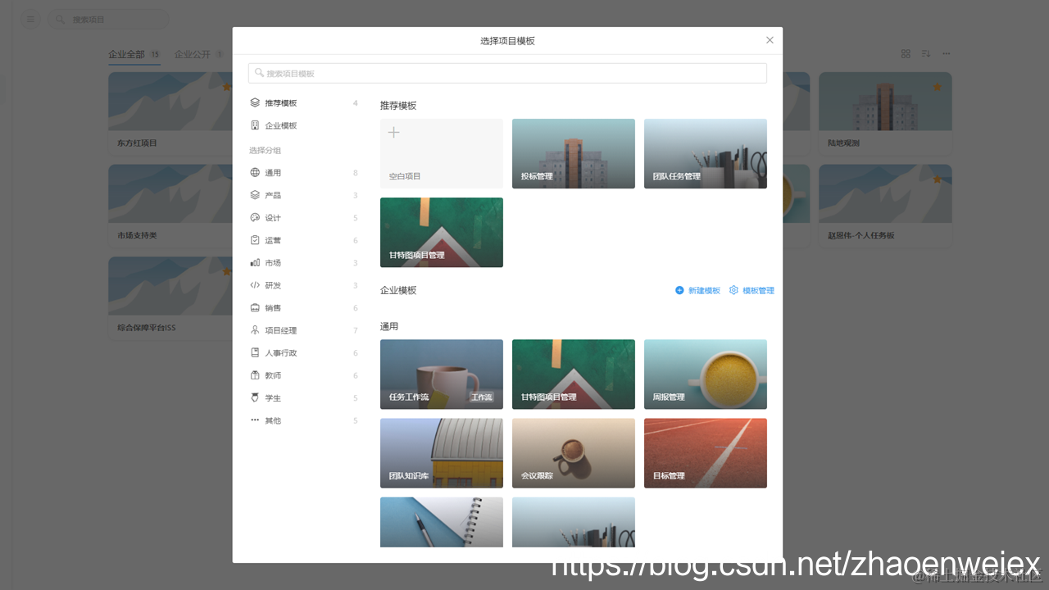This screenshot has width=1049, height=590.
Task: Click the grid view icon top right
Action: (906, 53)
